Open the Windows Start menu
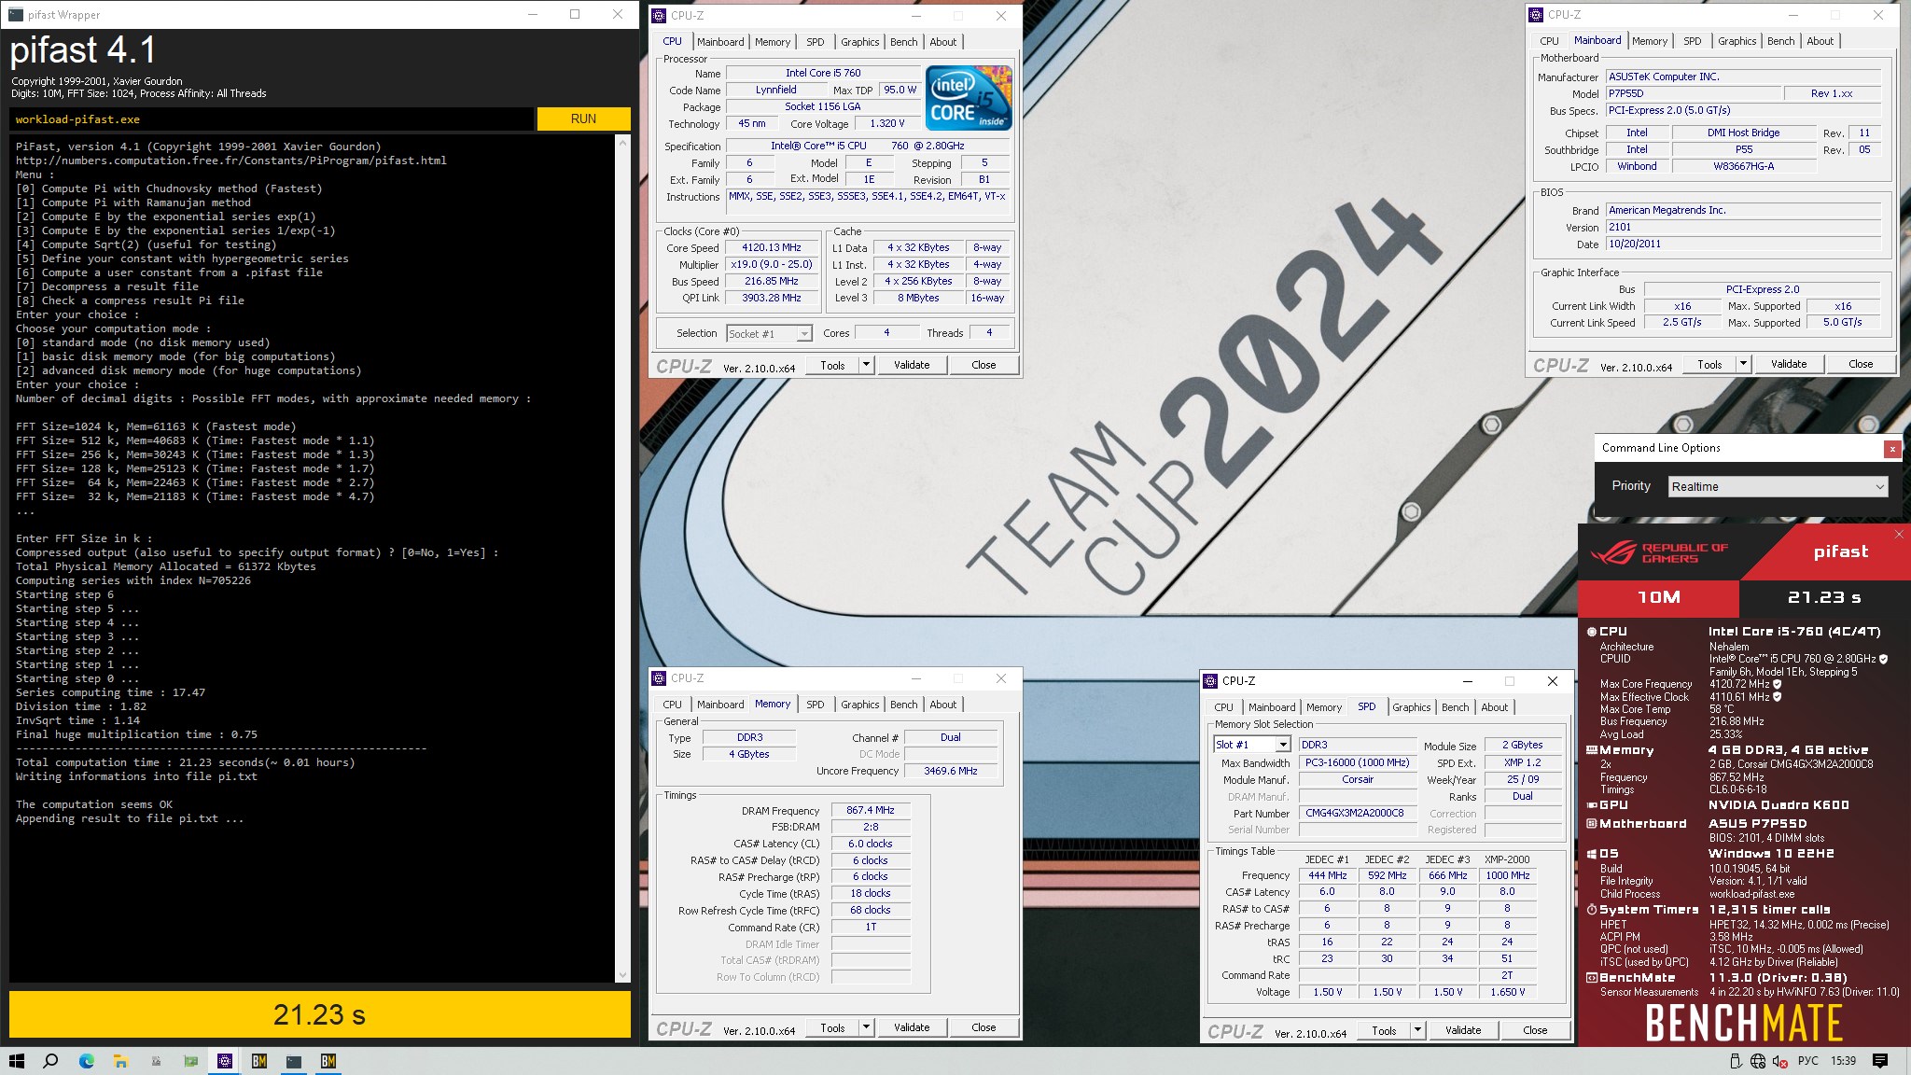Image resolution: width=1911 pixels, height=1075 pixels. [x=16, y=1061]
